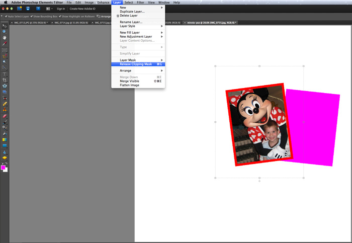Open the Help question mark icon
This screenshot has width=352, height=243.
pyautogui.click(x=38, y=9)
